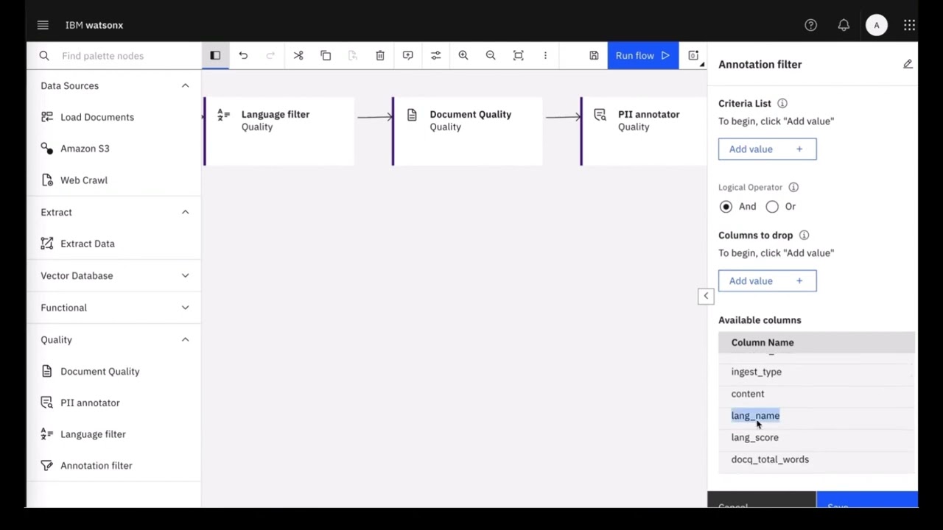Screen dimensions: 943x530
Task: Fit the flow to screen
Action: (x=518, y=55)
